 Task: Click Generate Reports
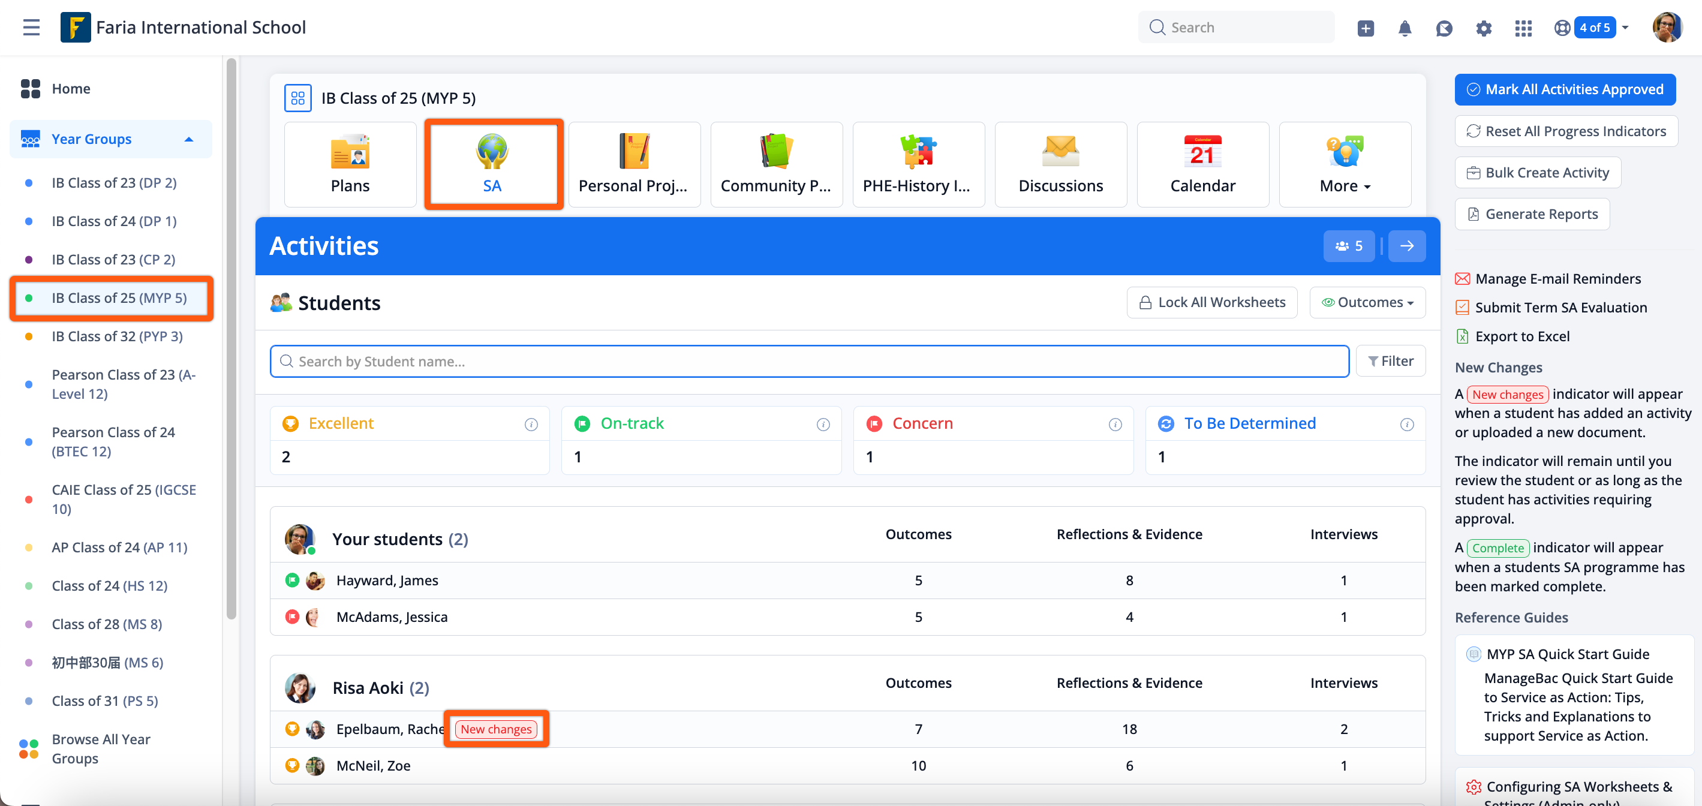(x=1532, y=214)
